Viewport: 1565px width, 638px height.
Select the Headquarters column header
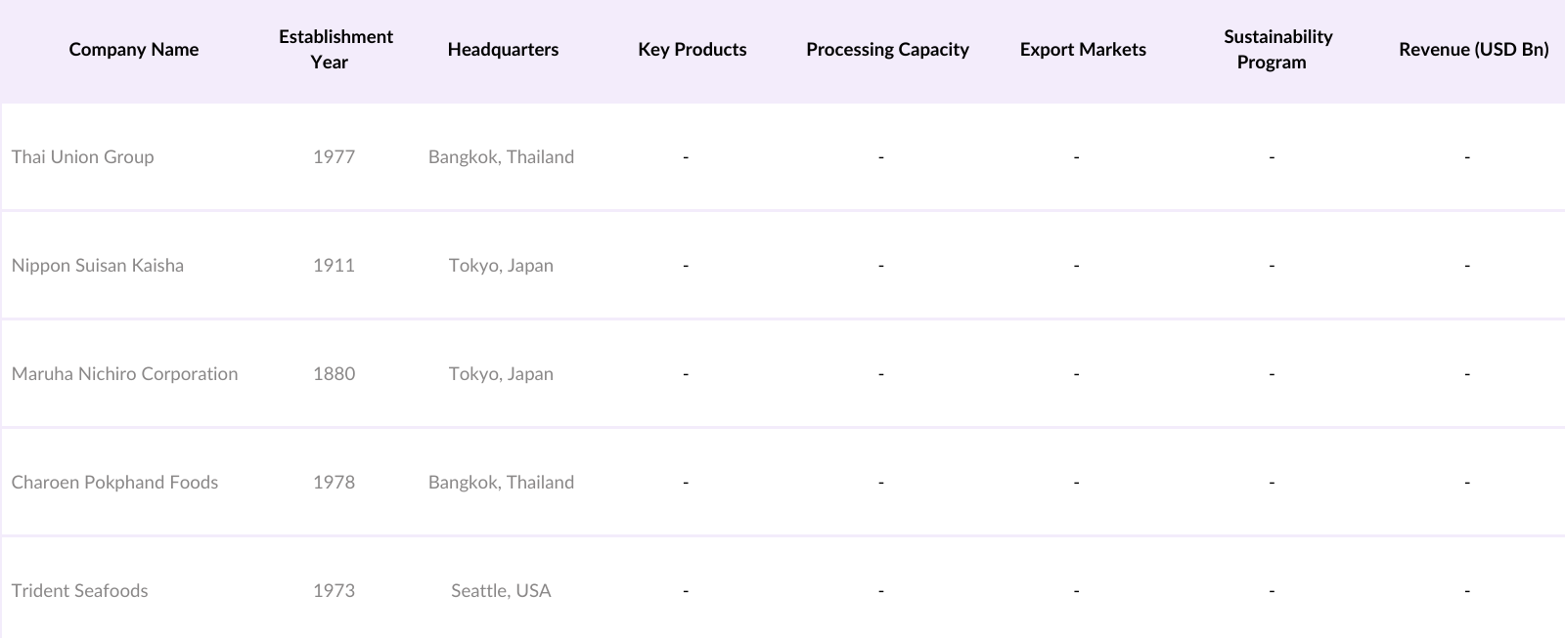pyautogui.click(x=503, y=50)
